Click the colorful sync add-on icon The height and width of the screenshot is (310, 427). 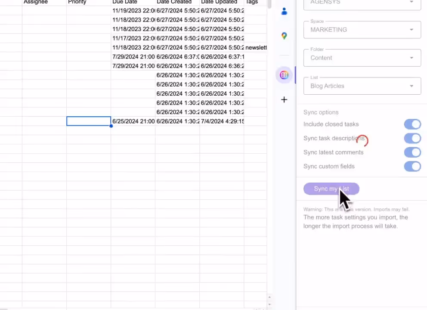point(284,75)
